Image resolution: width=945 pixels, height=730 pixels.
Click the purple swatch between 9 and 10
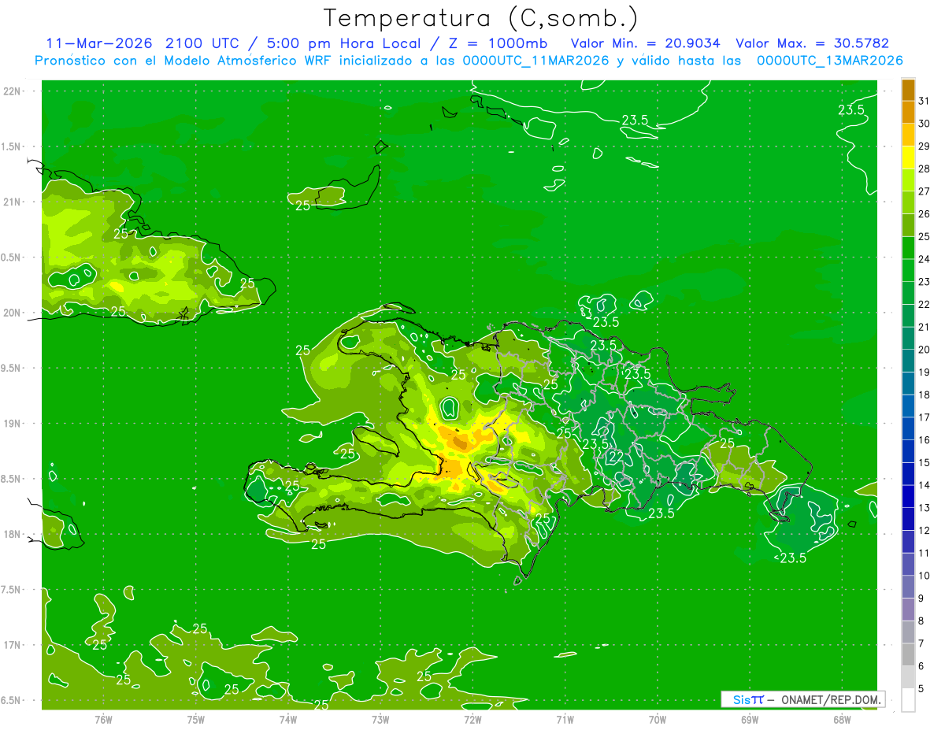pos(908,587)
